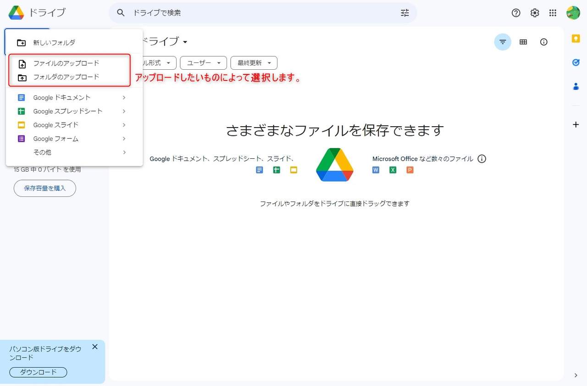Click the Google Drive logo icon
587x386 pixels.
pyautogui.click(x=16, y=13)
